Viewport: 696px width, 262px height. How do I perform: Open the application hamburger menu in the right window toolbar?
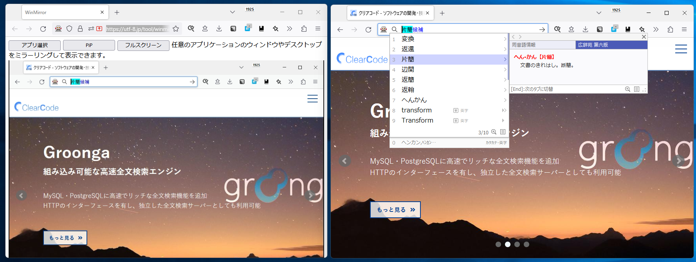click(x=684, y=29)
